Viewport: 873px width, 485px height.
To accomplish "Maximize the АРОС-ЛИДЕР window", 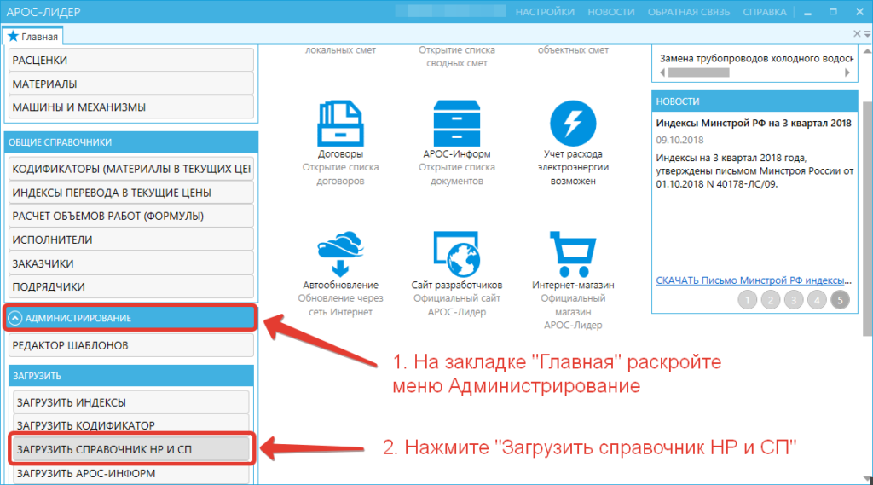I will [833, 12].
